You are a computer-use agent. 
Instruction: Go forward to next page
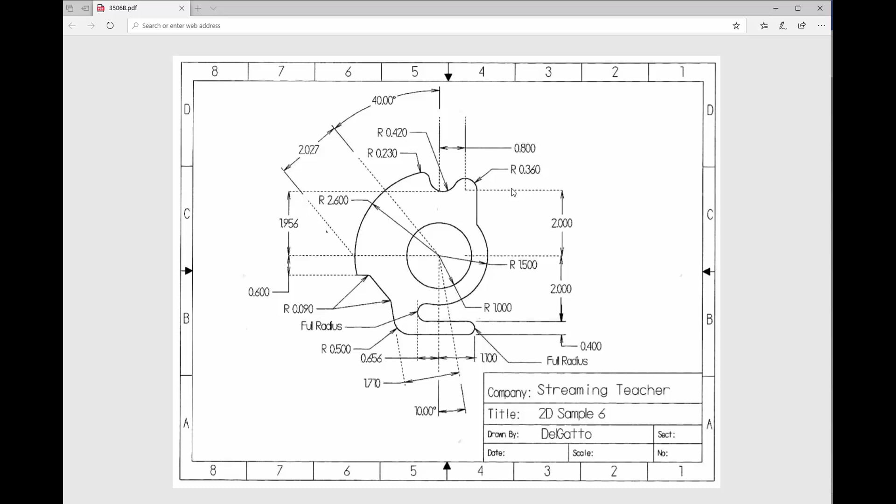point(91,26)
